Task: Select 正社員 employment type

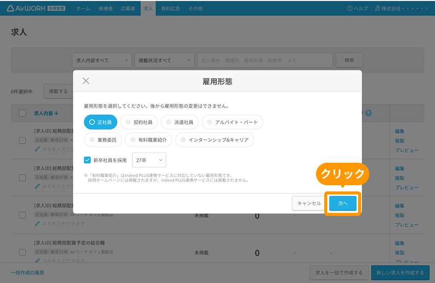Action: pos(101,122)
